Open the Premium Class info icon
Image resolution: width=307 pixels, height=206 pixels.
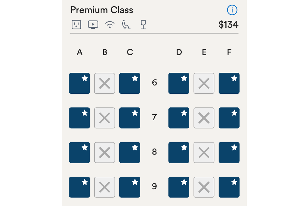[232, 10]
